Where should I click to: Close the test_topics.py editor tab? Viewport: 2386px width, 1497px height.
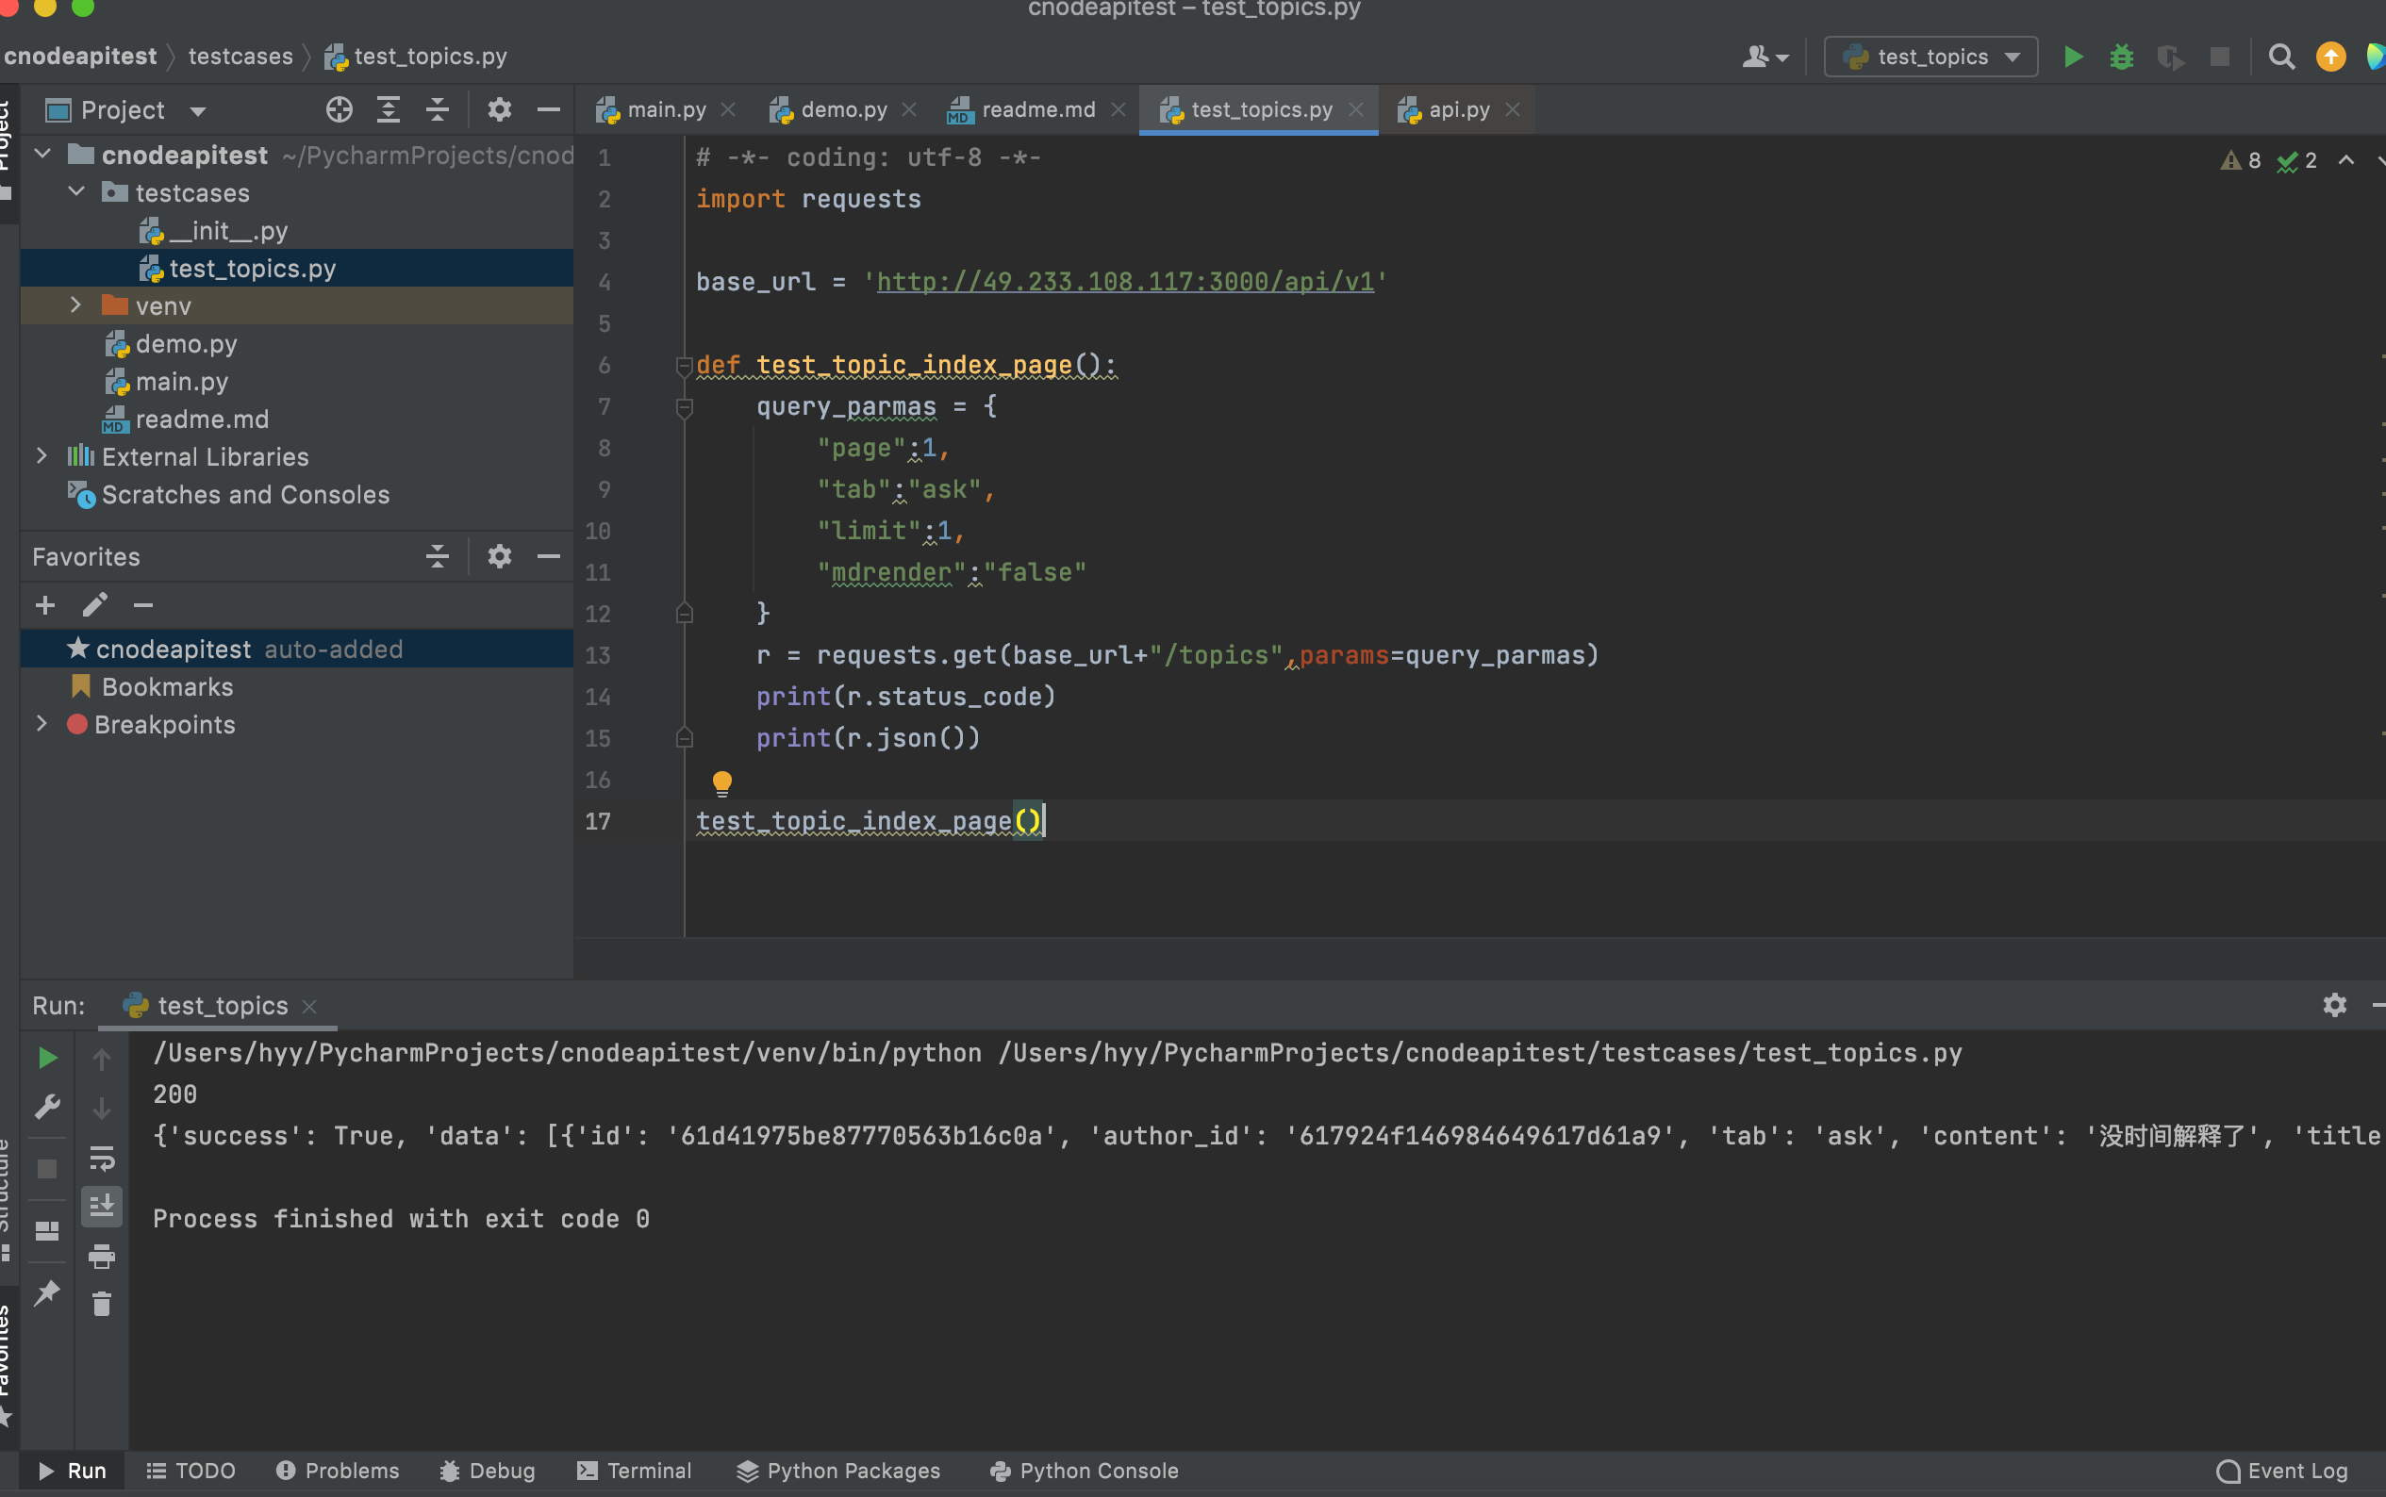(1356, 110)
